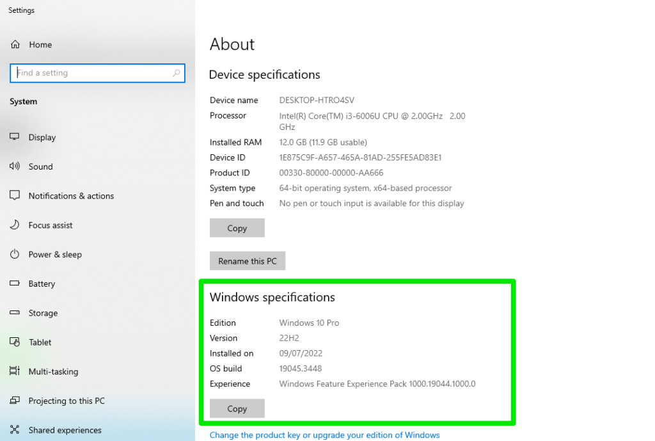Copy the device specifications

tap(237, 228)
